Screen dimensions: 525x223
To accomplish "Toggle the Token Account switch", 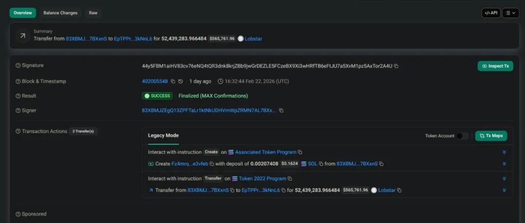I will [462, 136].
